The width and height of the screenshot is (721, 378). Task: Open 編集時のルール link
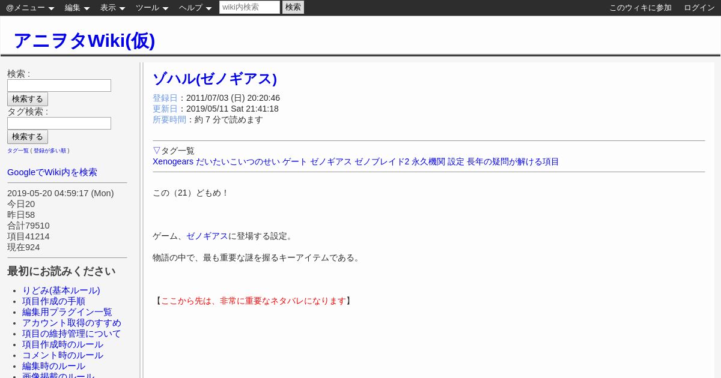(x=53, y=366)
